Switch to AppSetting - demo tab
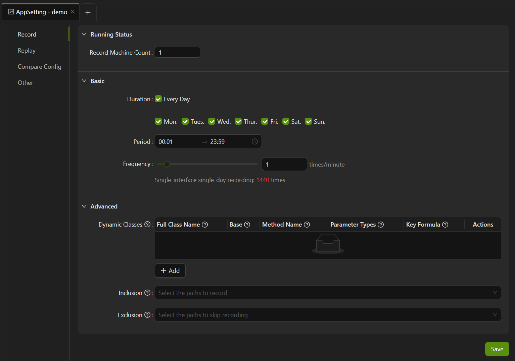Image resolution: width=515 pixels, height=361 pixels. pos(42,12)
